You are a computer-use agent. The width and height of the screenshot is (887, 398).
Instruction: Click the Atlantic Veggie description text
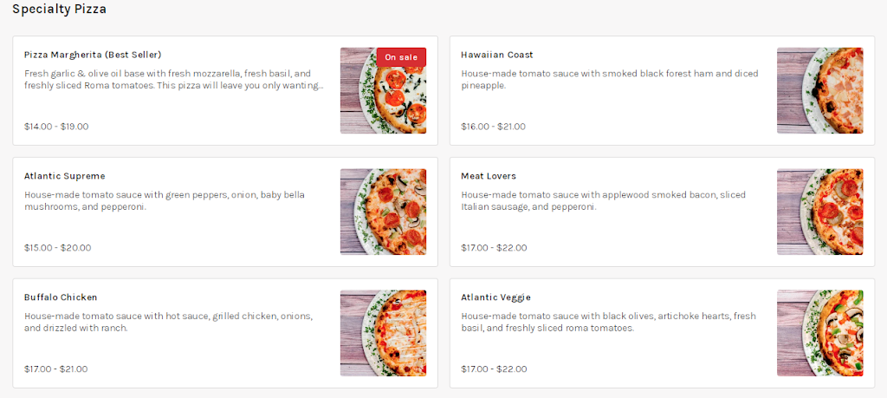click(x=608, y=323)
